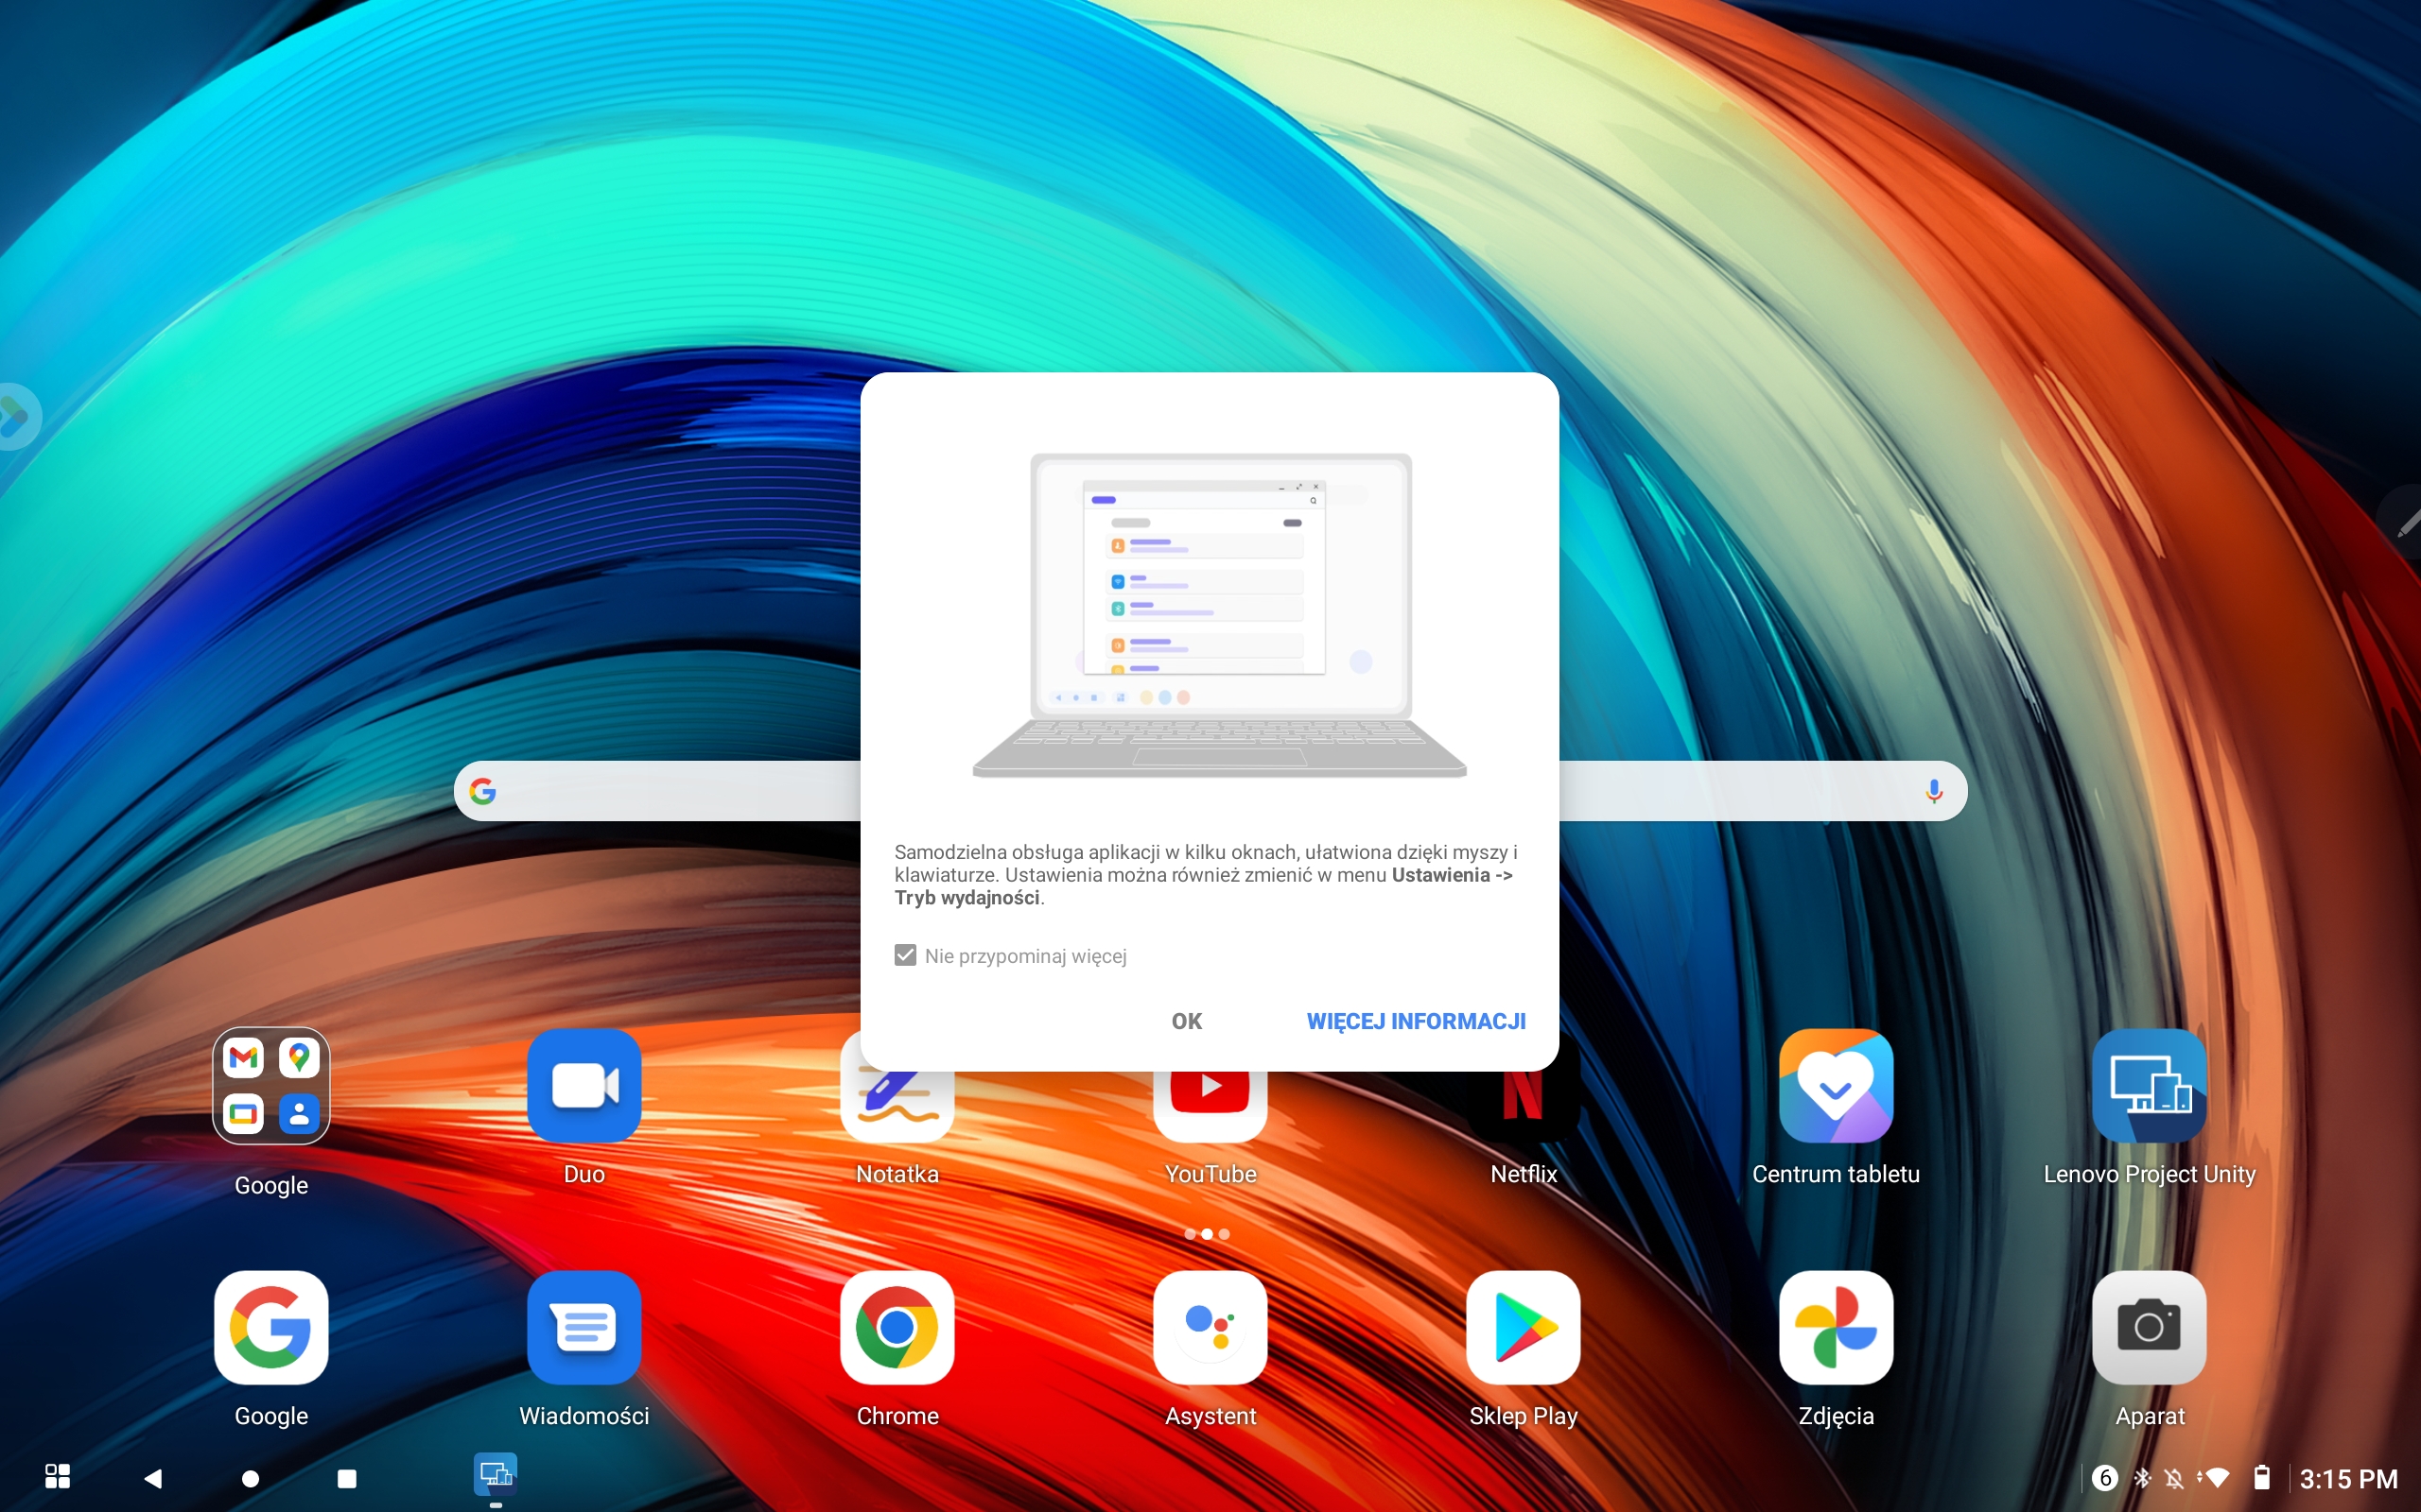Open the Aparat camera app
This screenshot has width=2421, height=1512.
(2149, 1328)
